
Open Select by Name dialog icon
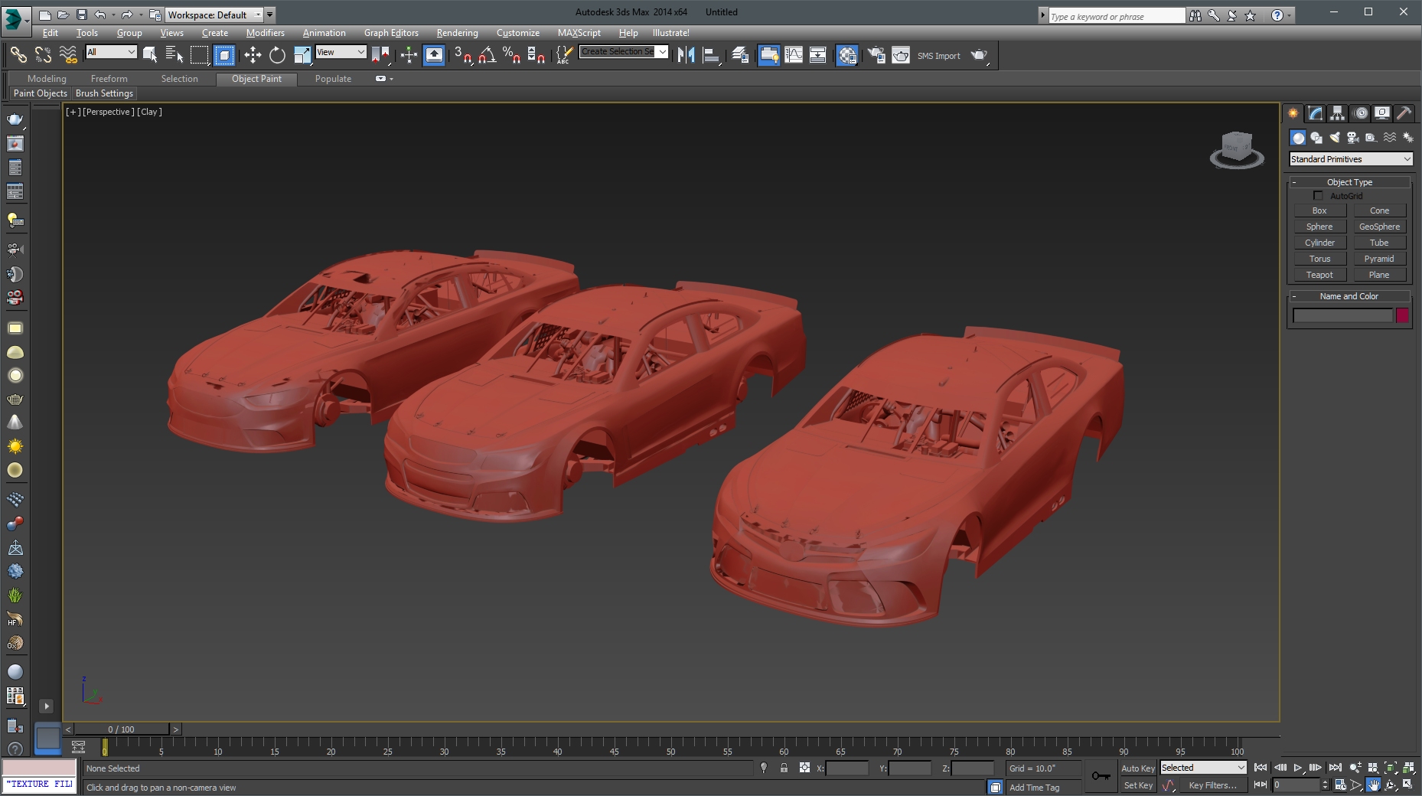coord(174,55)
